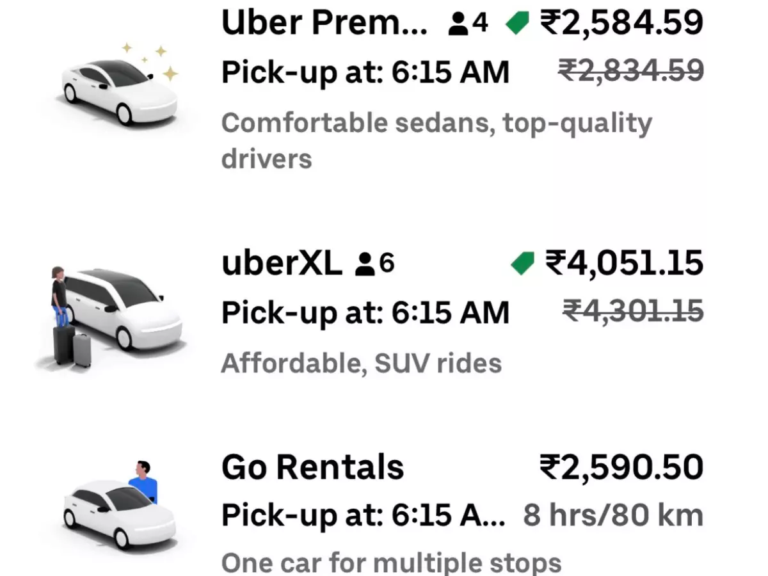This screenshot has height=576, width=768.
Task: Open the Uber Premier pick-up time 6:15 AM
Action: pos(365,72)
